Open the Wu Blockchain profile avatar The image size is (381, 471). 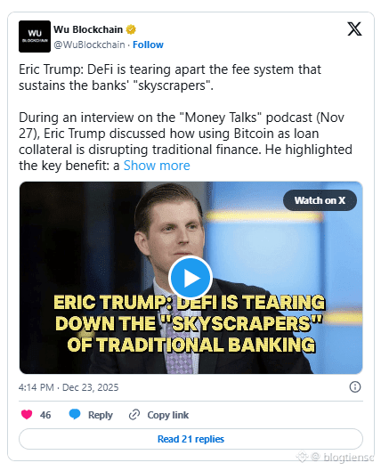click(35, 37)
